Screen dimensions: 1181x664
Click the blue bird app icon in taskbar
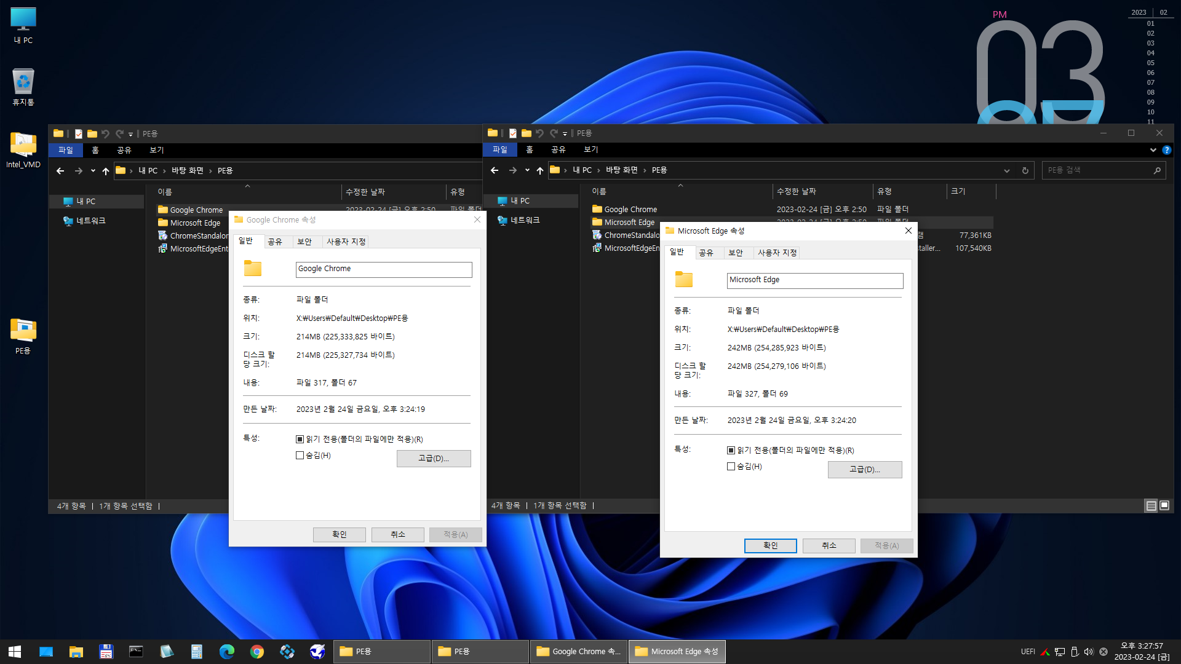(x=317, y=652)
